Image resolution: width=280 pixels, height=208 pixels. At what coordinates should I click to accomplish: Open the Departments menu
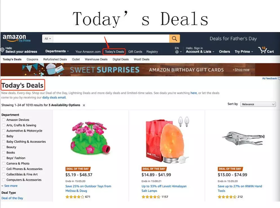coord(57,51)
